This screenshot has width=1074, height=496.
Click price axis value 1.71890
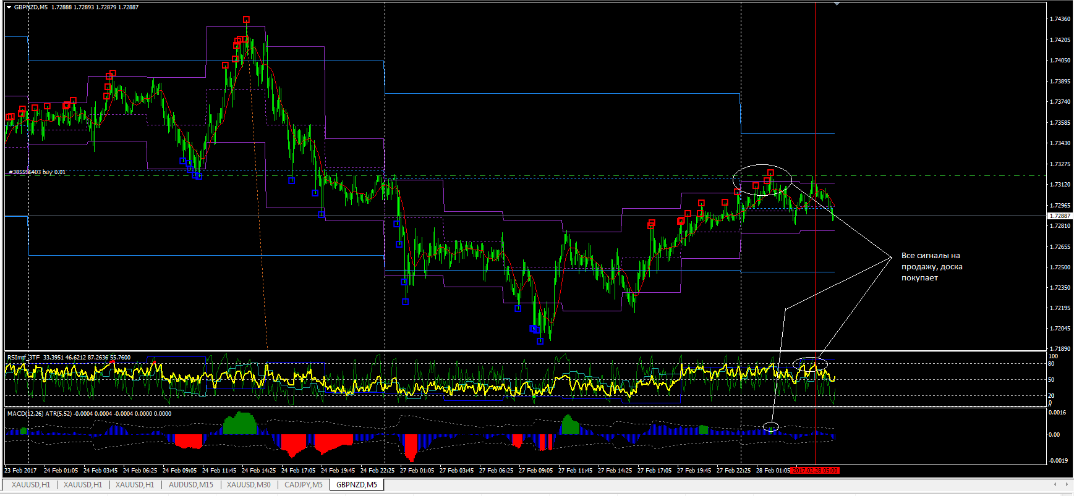[1060, 349]
